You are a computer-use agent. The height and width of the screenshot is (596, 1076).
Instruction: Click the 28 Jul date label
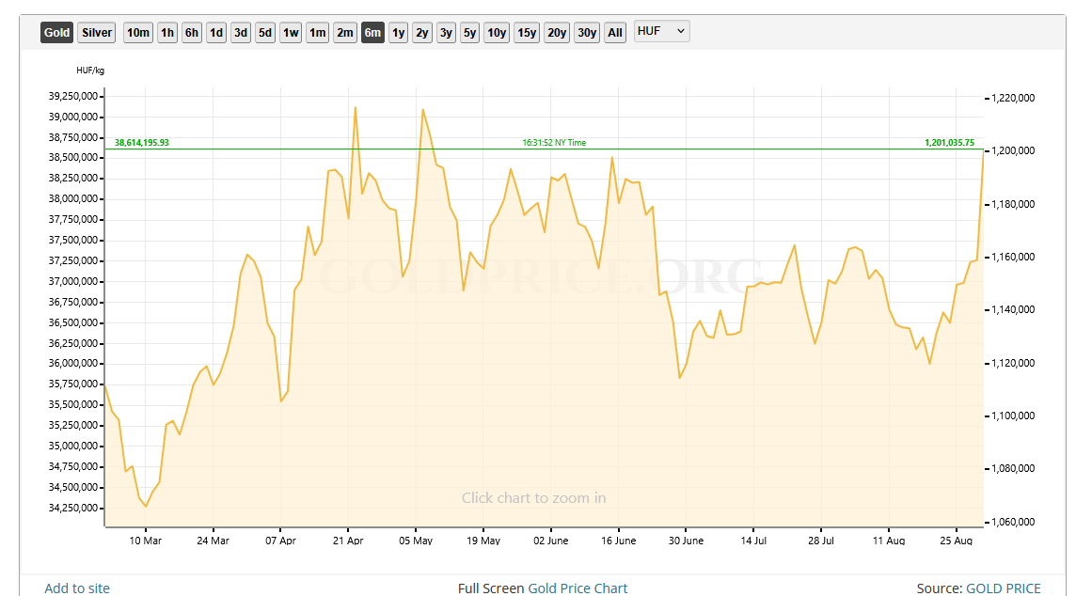coord(821,541)
